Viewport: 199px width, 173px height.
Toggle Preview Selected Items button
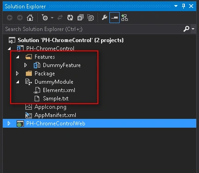tap(115, 18)
